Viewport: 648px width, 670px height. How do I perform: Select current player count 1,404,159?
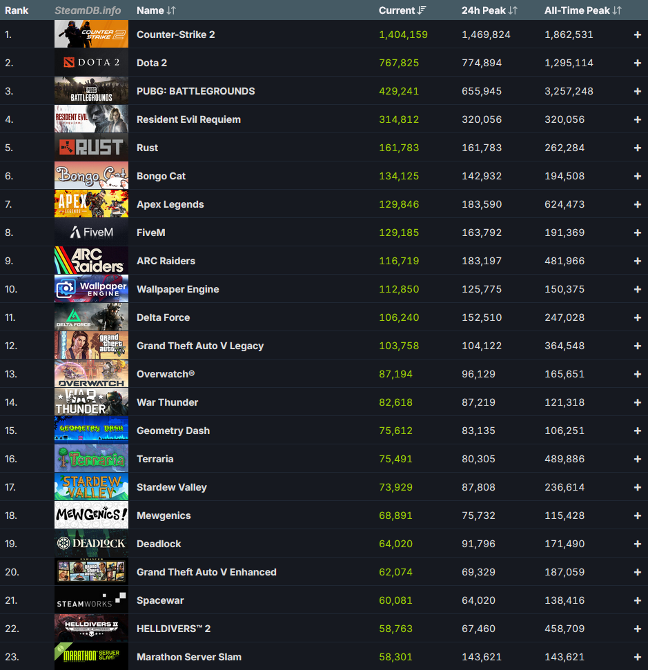coord(403,35)
